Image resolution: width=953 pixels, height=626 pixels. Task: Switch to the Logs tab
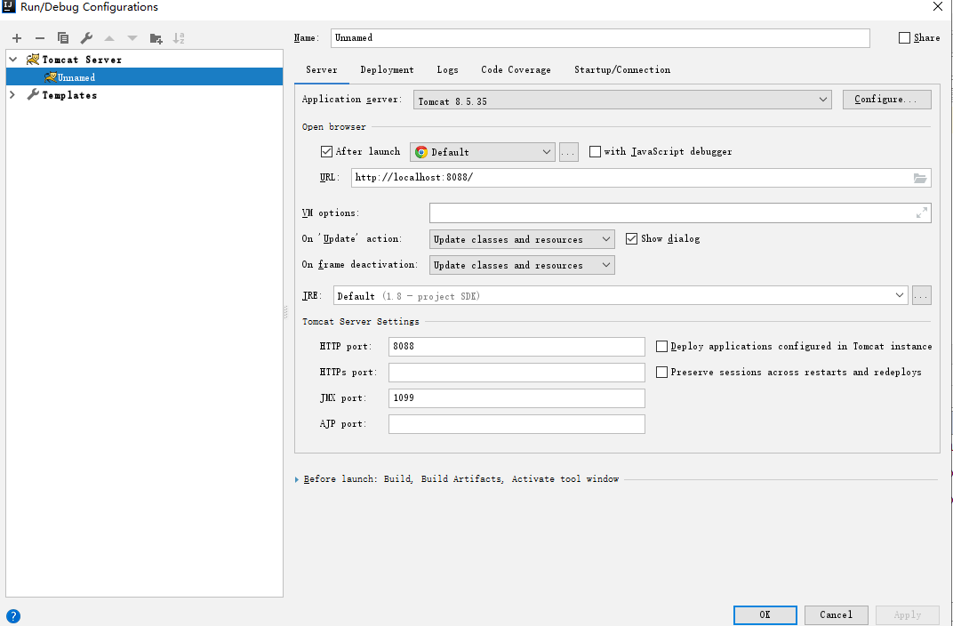pos(447,70)
